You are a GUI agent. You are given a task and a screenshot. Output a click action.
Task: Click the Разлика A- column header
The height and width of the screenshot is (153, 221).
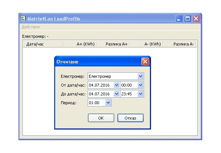pyautogui.click(x=179, y=44)
